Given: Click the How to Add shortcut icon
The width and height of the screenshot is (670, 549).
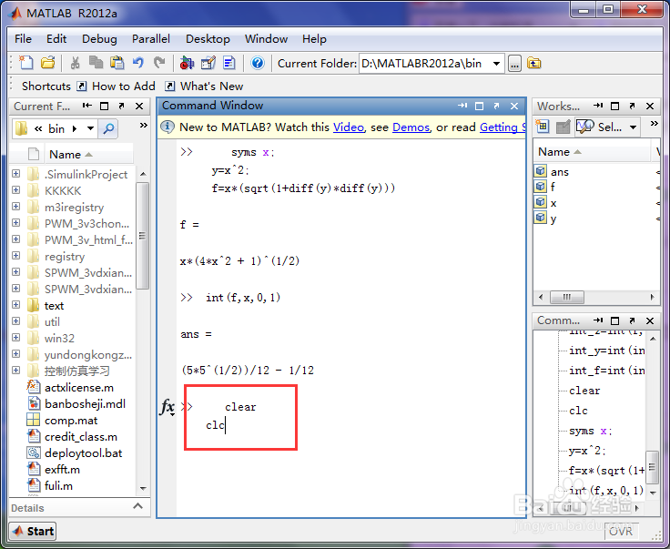Looking at the screenshot, I should pyautogui.click(x=81, y=86).
